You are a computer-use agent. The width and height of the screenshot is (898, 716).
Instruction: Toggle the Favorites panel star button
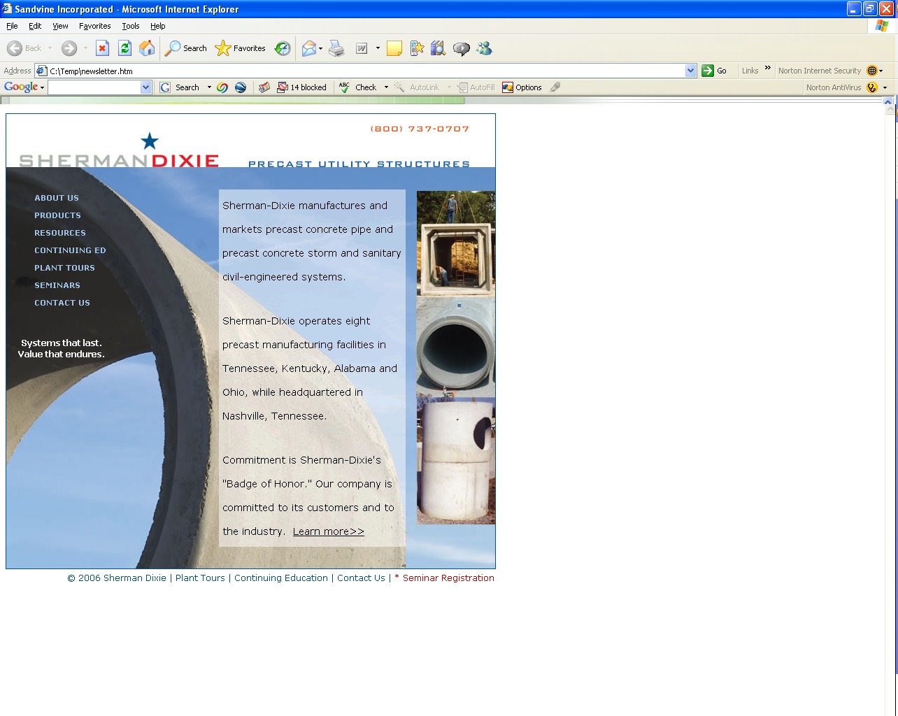point(241,48)
